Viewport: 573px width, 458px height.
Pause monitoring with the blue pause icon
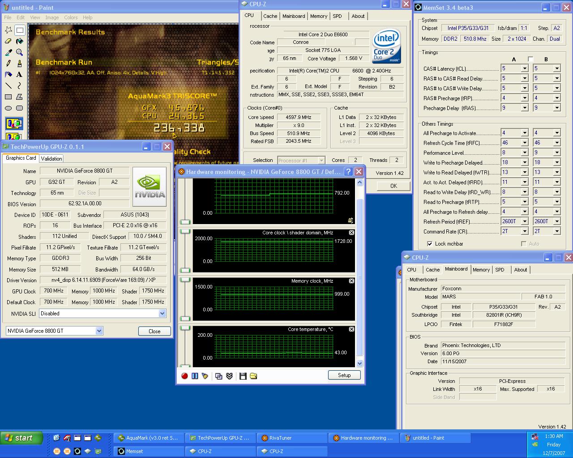click(x=195, y=376)
